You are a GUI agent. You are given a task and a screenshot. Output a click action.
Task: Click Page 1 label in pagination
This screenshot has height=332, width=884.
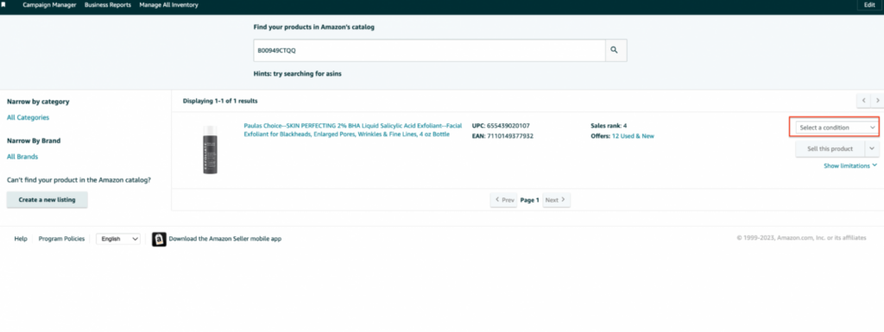click(x=529, y=200)
